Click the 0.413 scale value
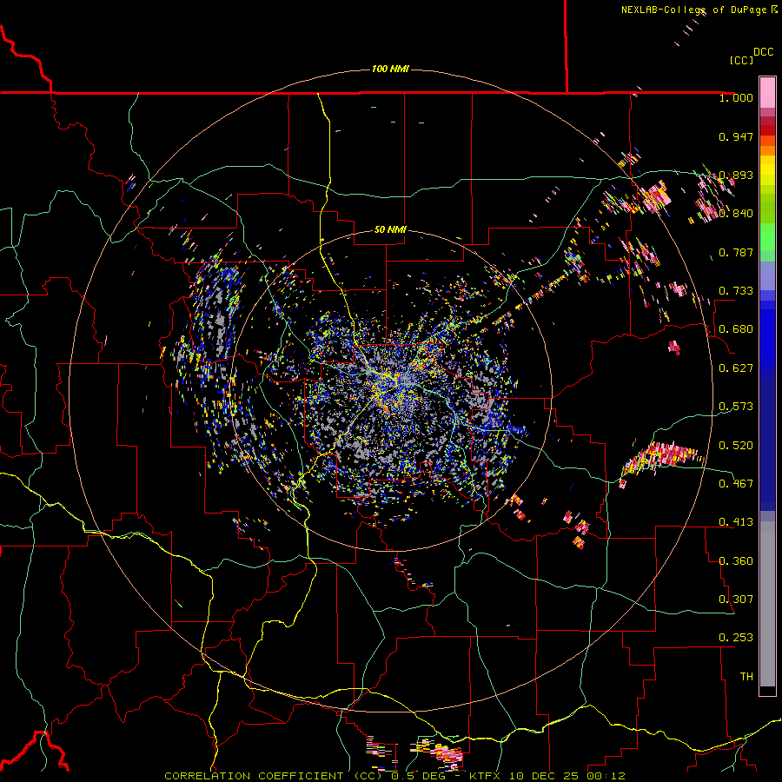The image size is (782, 782). (736, 522)
